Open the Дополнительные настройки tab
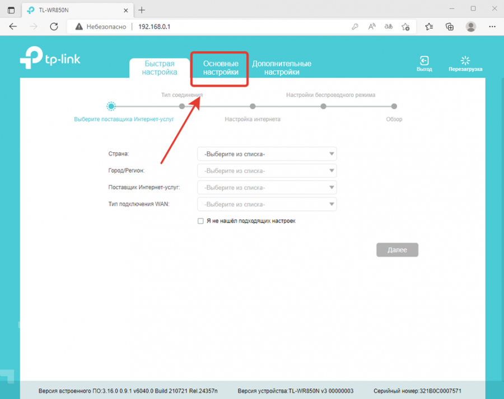 pyautogui.click(x=281, y=68)
